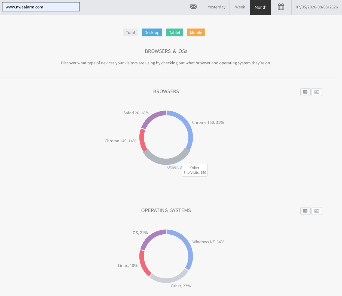Click the 'Chrome 149, 14%' label
The height and width of the screenshot is (296, 342).
pos(120,141)
